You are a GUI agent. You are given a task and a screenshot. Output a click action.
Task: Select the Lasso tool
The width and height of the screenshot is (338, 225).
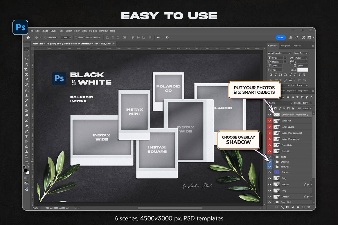pyautogui.click(x=26, y=59)
